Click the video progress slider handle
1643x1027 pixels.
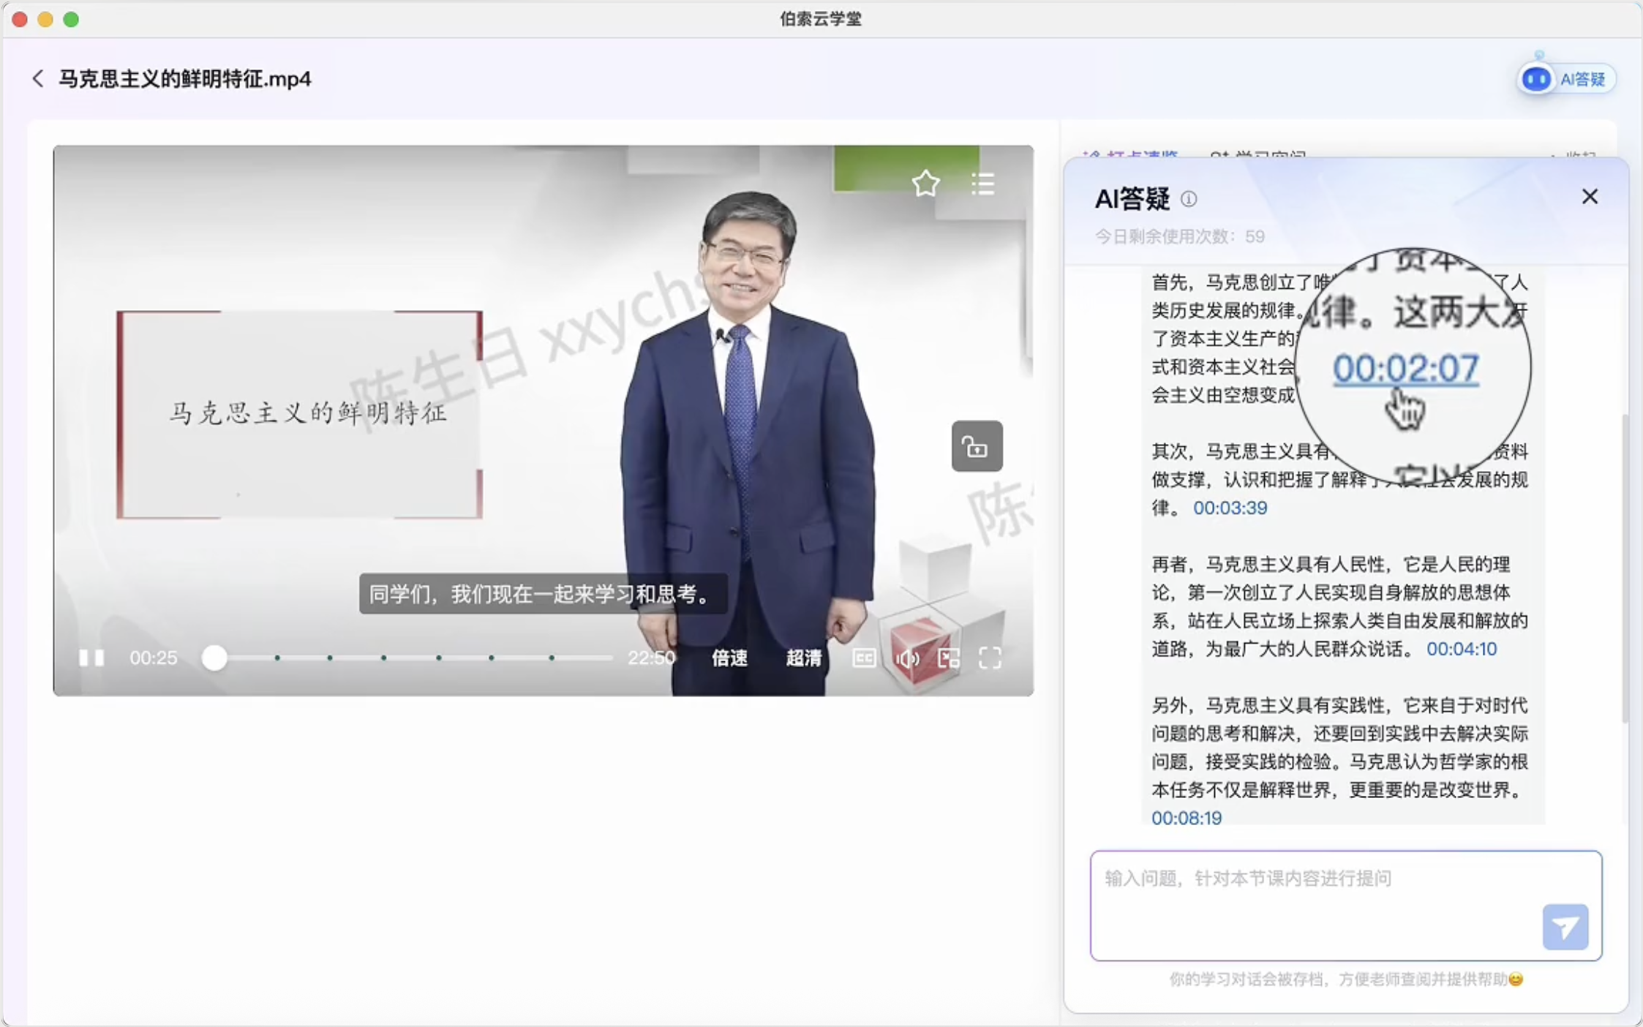tap(214, 658)
